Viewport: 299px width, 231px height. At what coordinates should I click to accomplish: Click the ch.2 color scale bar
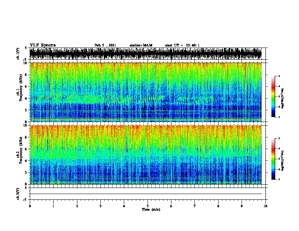tap(273, 159)
